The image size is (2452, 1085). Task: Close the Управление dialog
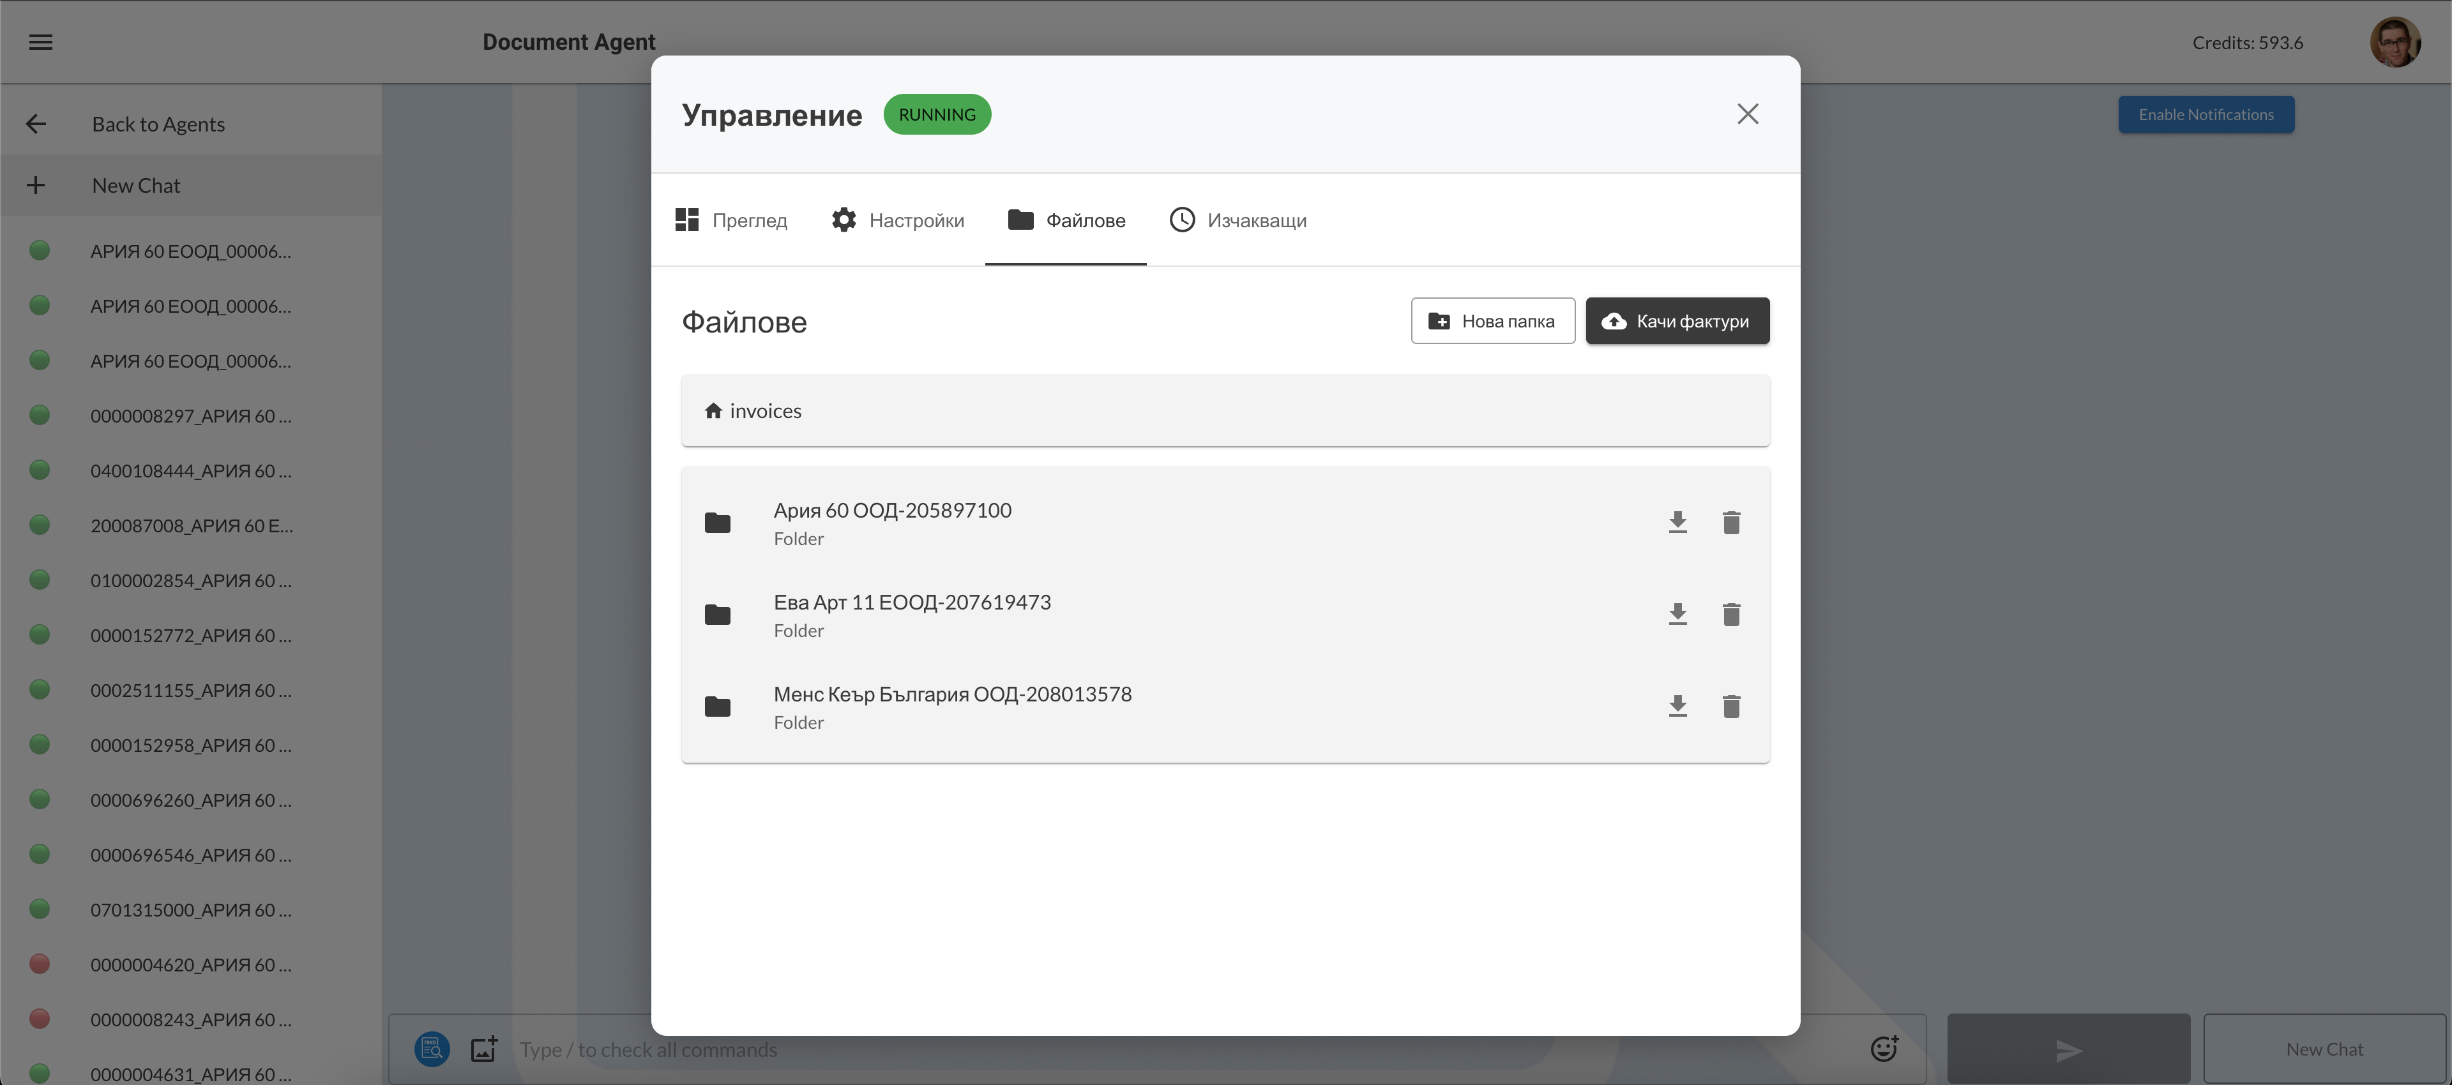pyautogui.click(x=1746, y=114)
